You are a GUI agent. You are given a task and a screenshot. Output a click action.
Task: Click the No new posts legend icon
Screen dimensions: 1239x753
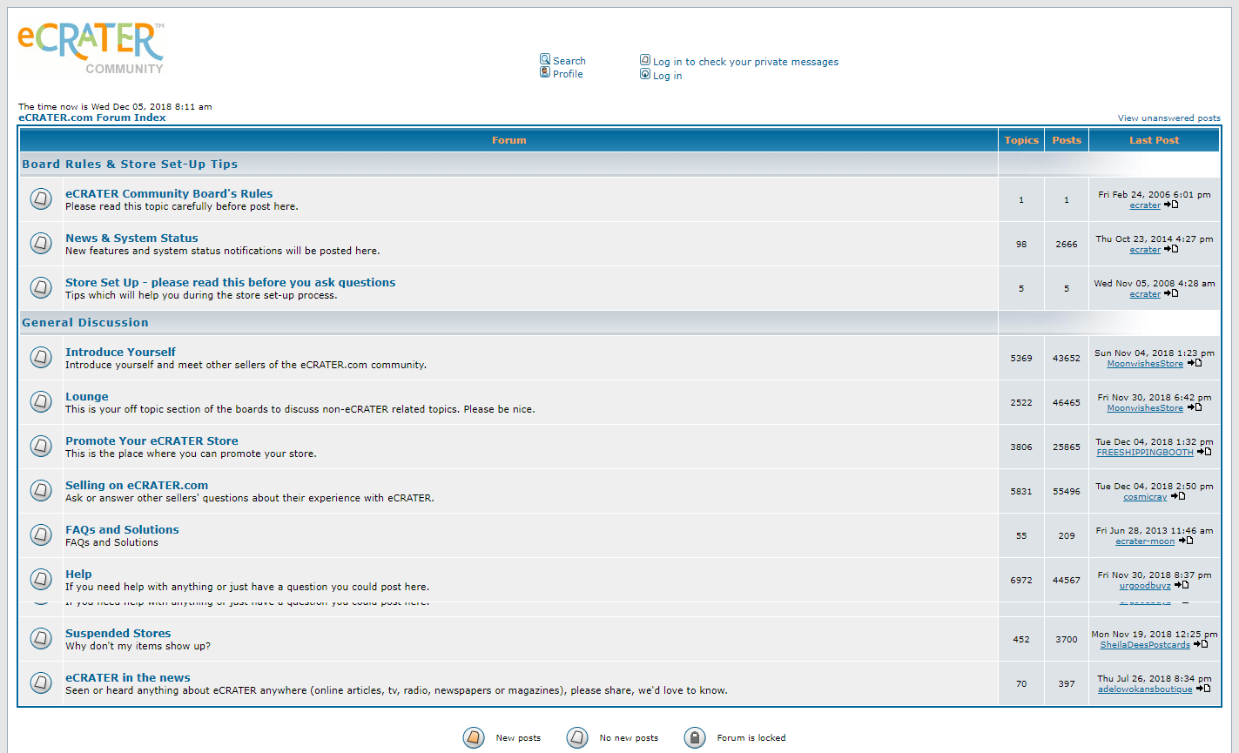[x=576, y=737]
